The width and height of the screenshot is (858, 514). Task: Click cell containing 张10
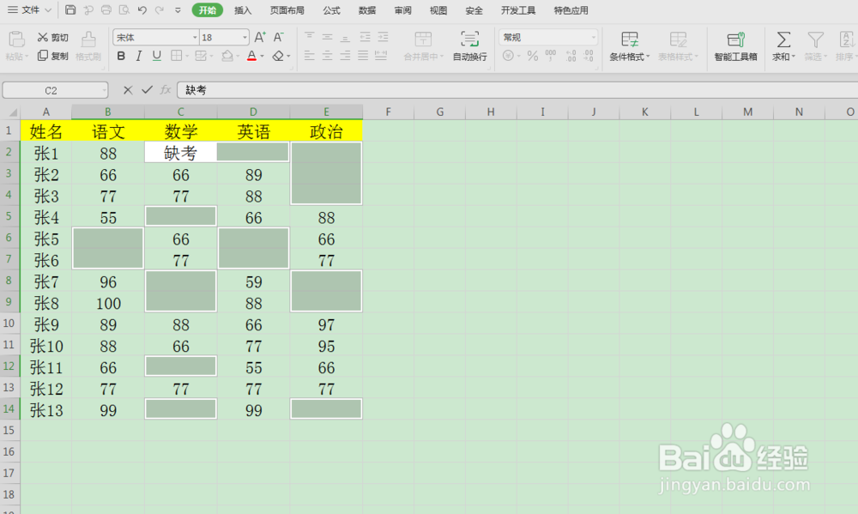tap(46, 346)
